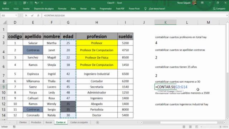
Task: Open the Productos sheet tab
Action: 36,122
